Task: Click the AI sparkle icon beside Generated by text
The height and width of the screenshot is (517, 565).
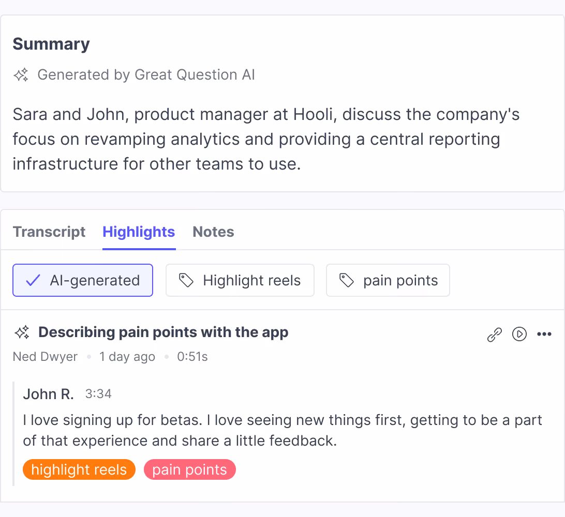Action: [x=21, y=74]
